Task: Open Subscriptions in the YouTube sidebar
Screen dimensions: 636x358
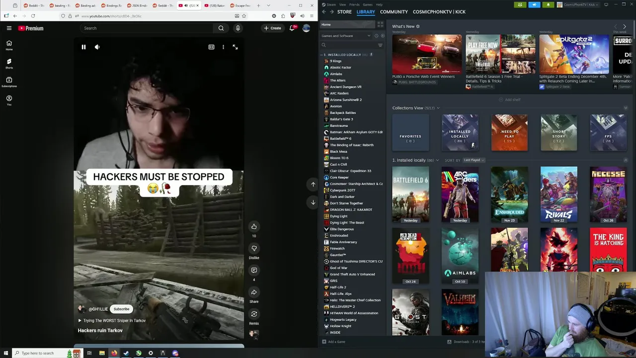Action: (9, 82)
